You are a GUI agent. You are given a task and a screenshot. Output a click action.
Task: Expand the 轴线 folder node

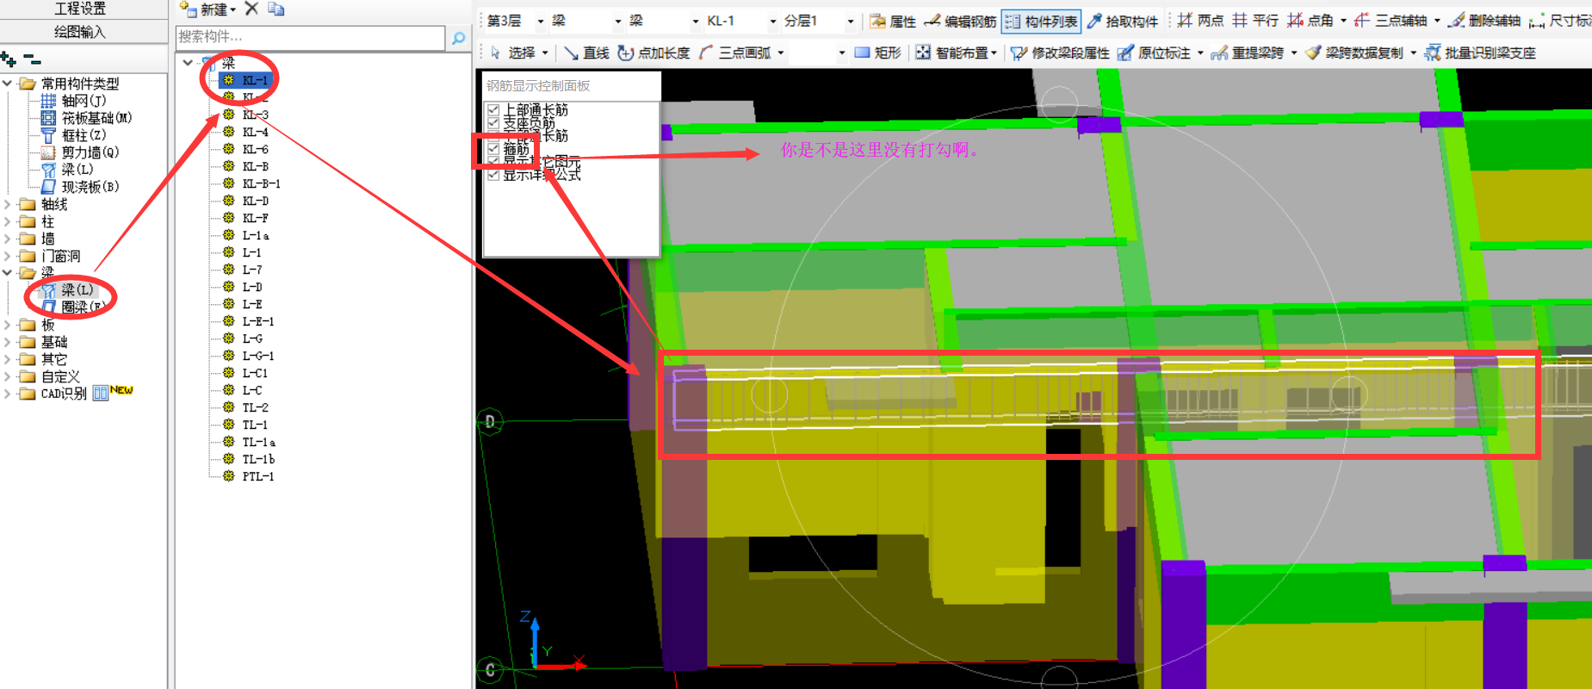coord(8,204)
